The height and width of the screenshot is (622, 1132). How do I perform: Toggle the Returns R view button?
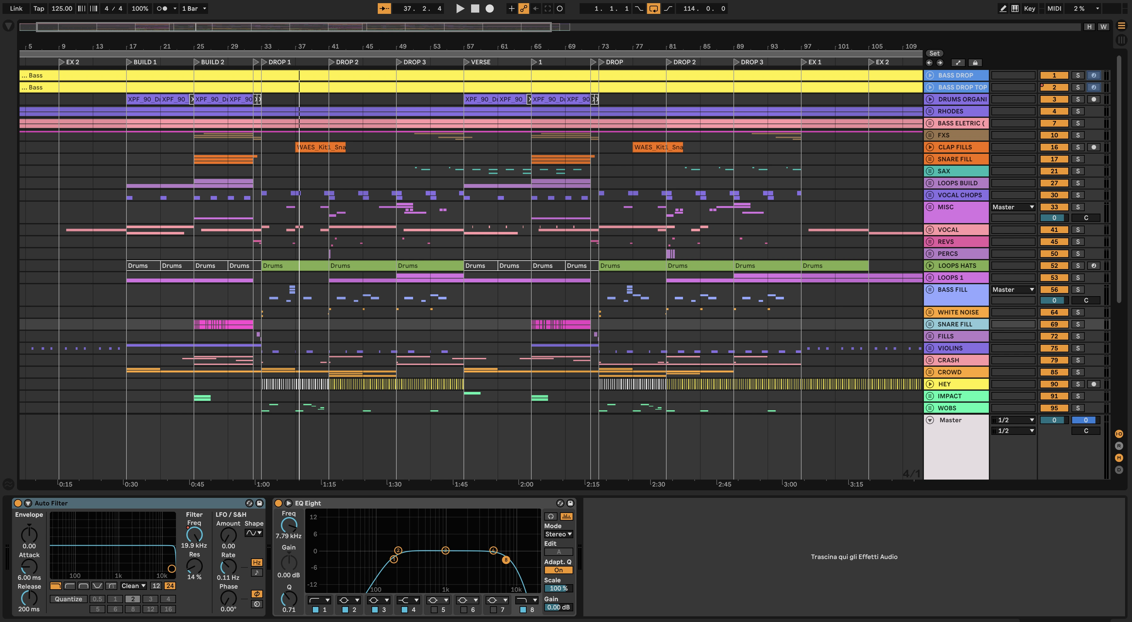pos(1119,446)
